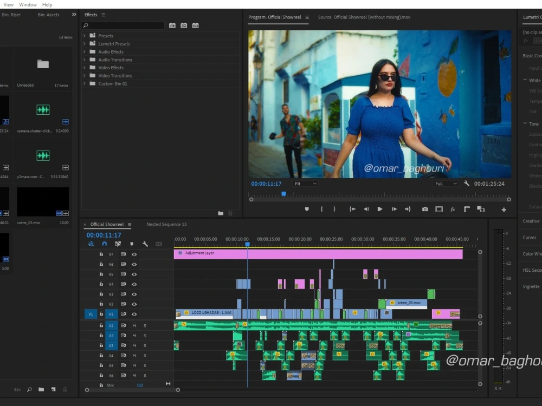Add a timeline marker icon
The height and width of the screenshot is (406, 542).
[x=132, y=244]
